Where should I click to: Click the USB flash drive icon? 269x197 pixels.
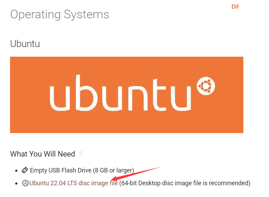point(25,170)
